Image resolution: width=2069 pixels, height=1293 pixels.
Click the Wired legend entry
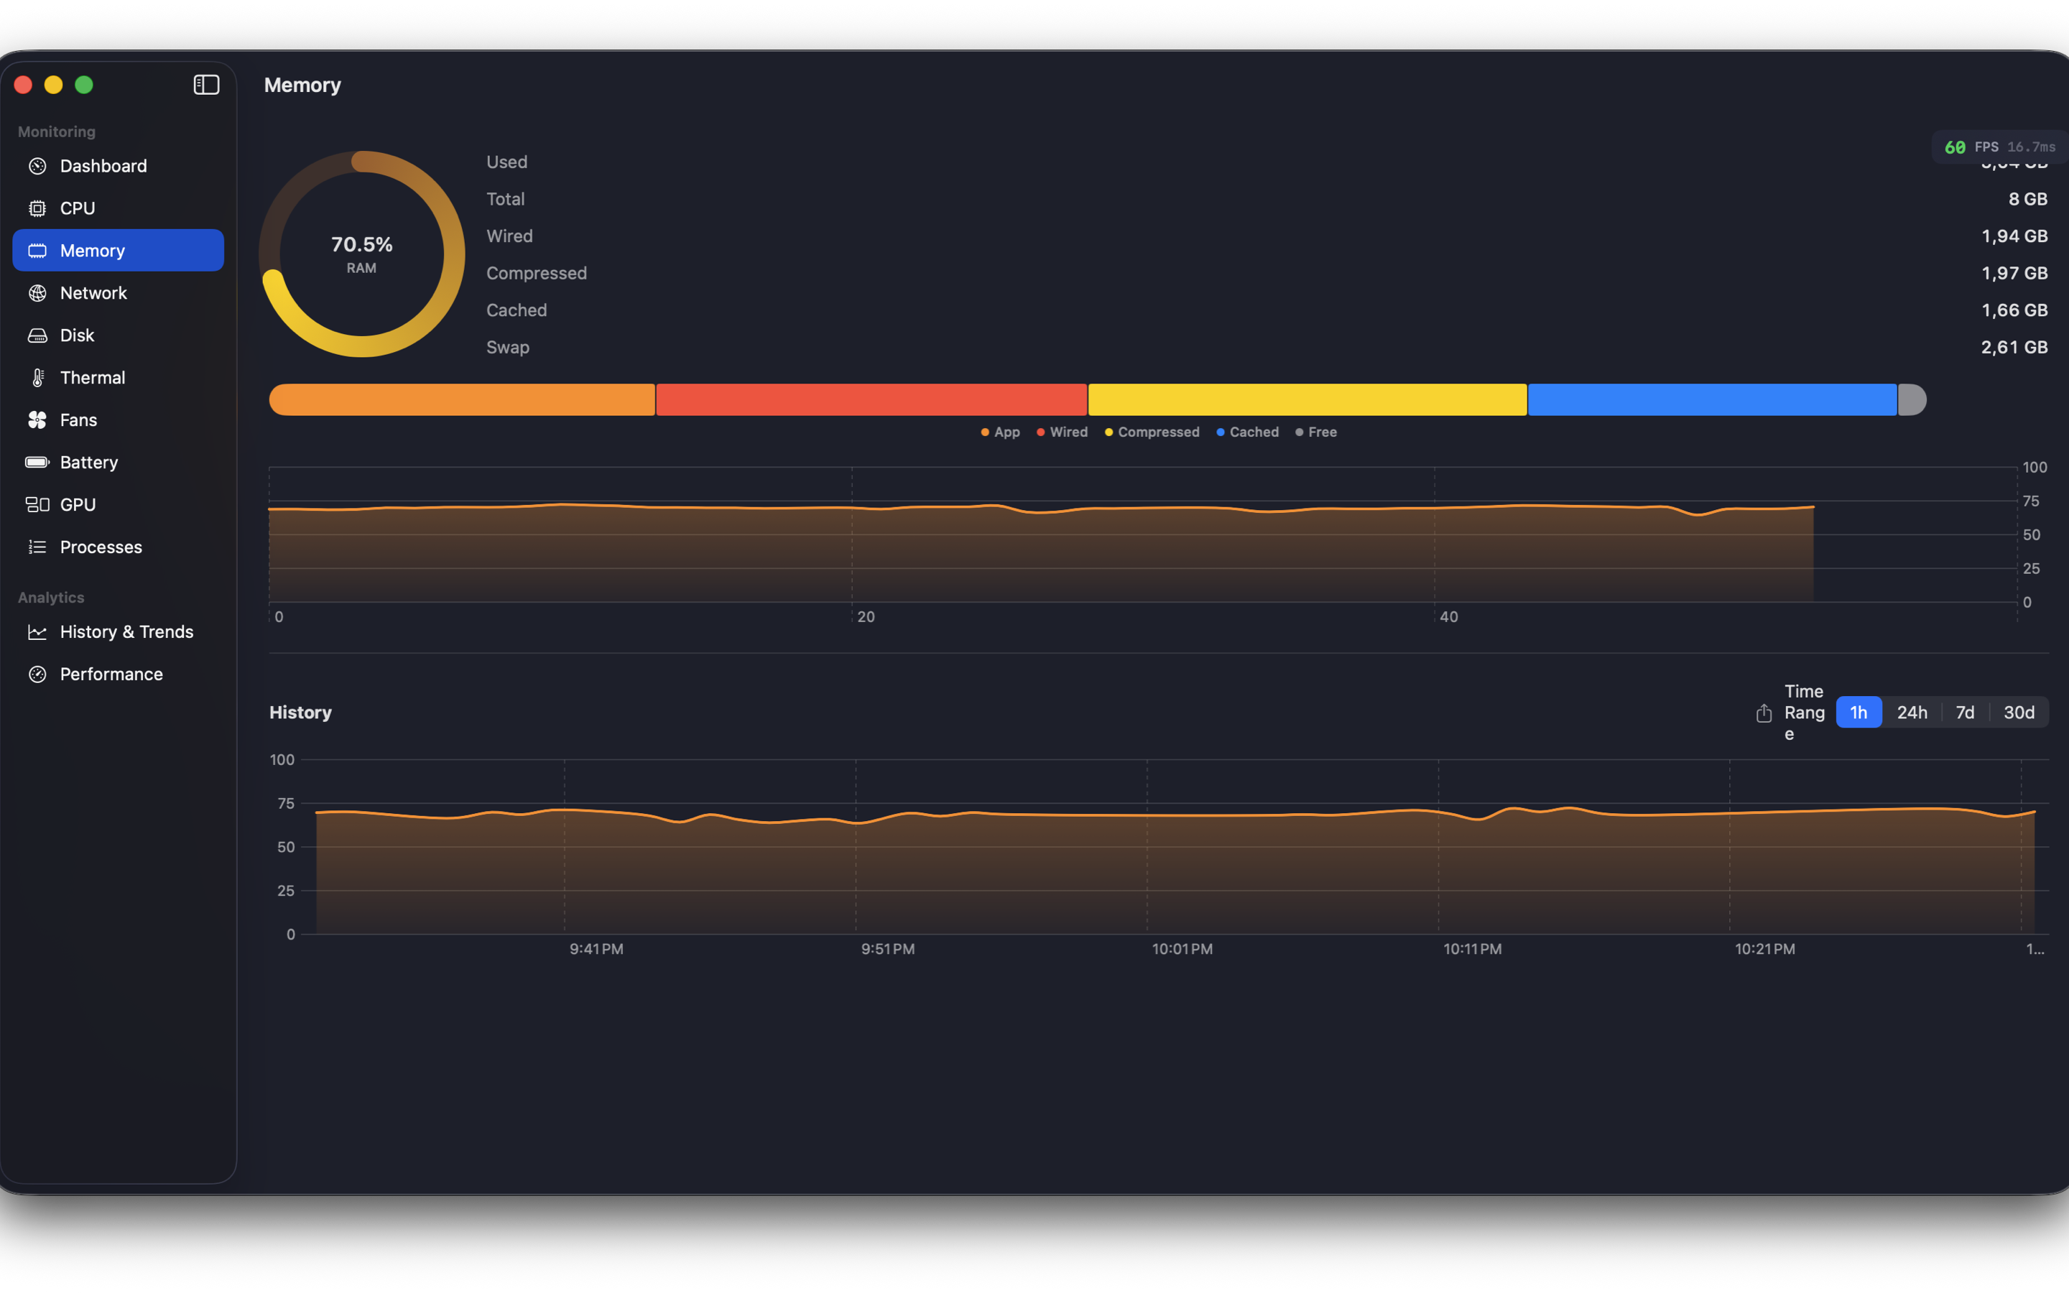(x=1062, y=432)
